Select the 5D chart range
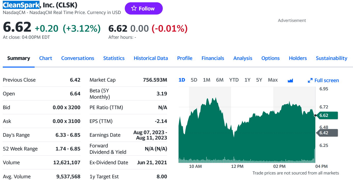 [194, 80]
